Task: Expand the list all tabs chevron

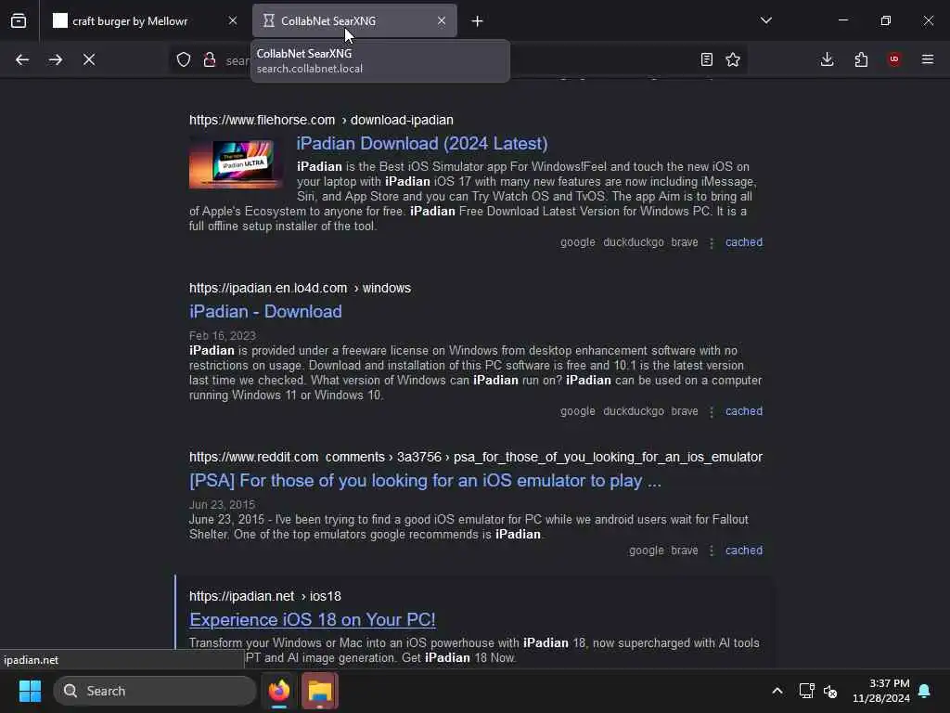Action: point(766,20)
